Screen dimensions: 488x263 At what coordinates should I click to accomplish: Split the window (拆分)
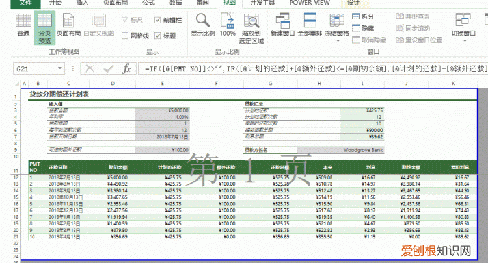(363, 17)
